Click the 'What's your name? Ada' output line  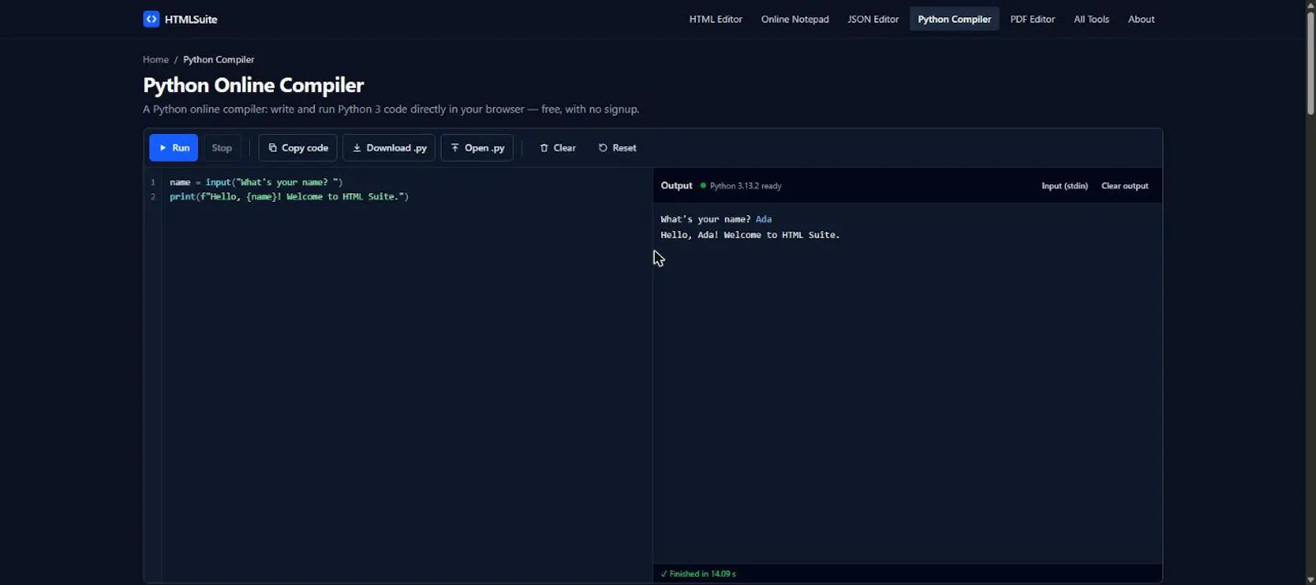716,219
